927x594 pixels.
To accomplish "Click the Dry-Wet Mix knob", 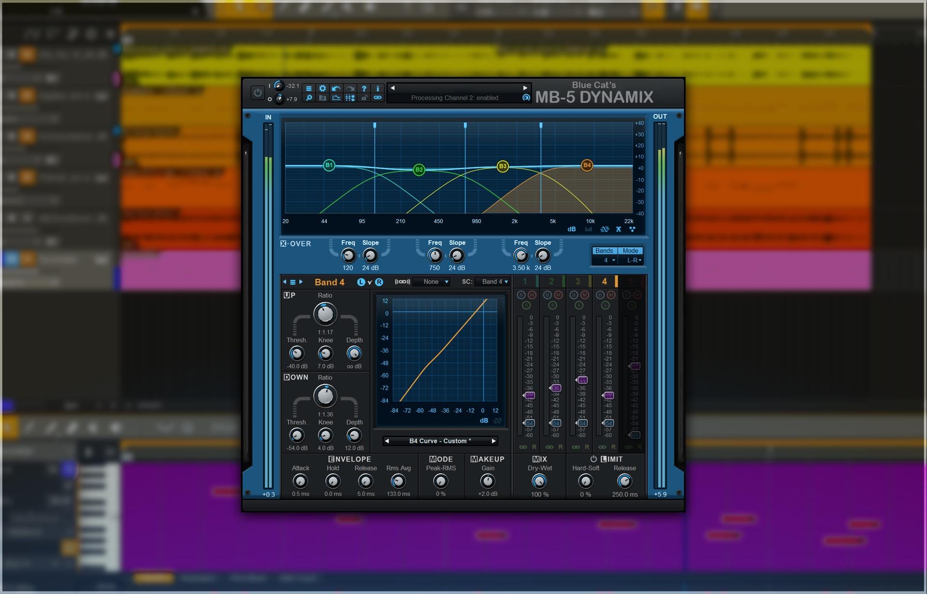I will pyautogui.click(x=539, y=481).
